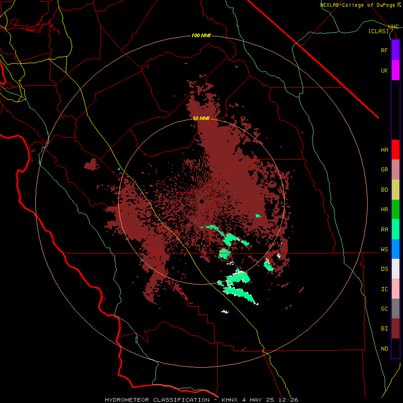Click the BI brown legend swatch
The width and height of the screenshot is (403, 403).
(395, 329)
